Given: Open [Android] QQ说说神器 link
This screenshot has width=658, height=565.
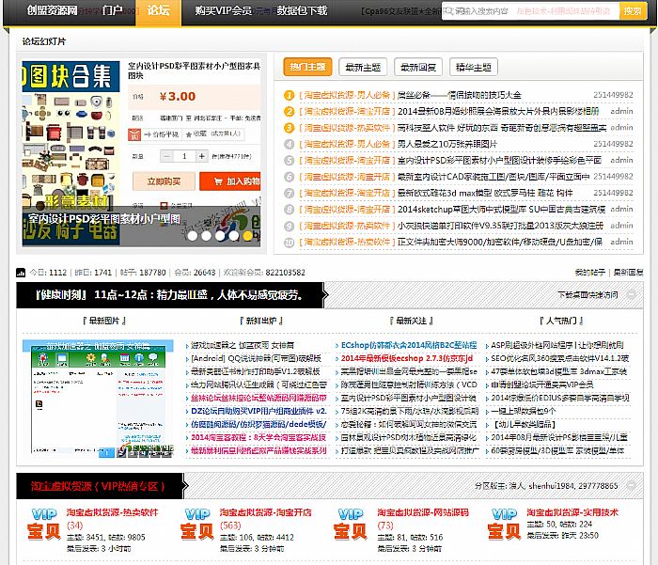Looking at the screenshot, I should coord(256,358).
